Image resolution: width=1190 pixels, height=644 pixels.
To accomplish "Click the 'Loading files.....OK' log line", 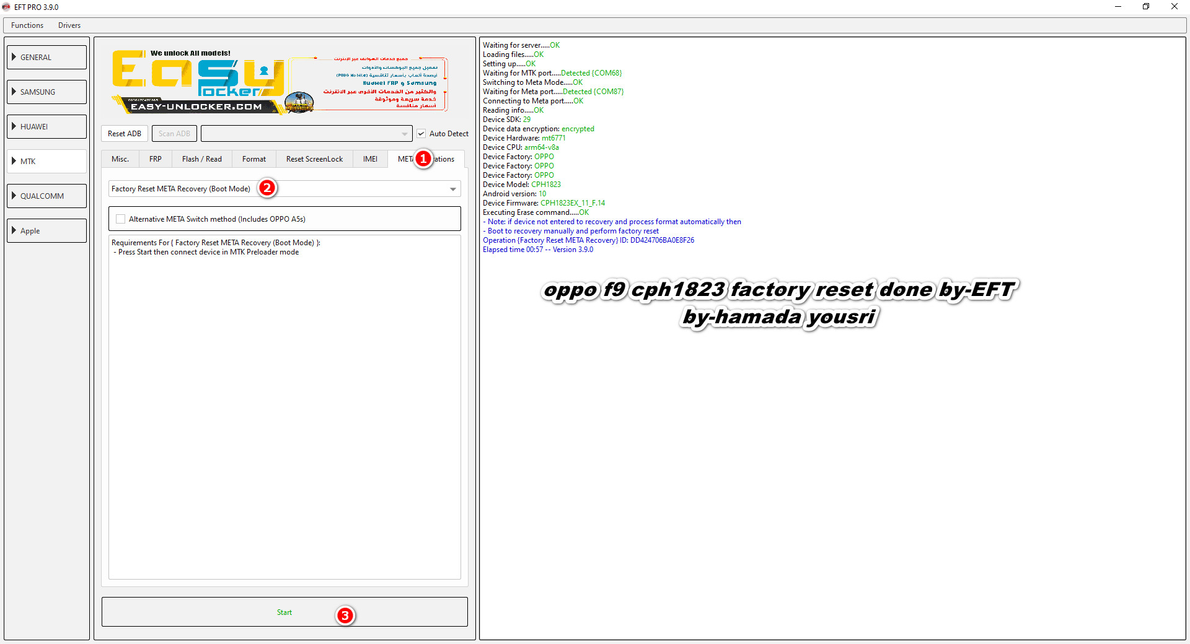I will 513,54.
